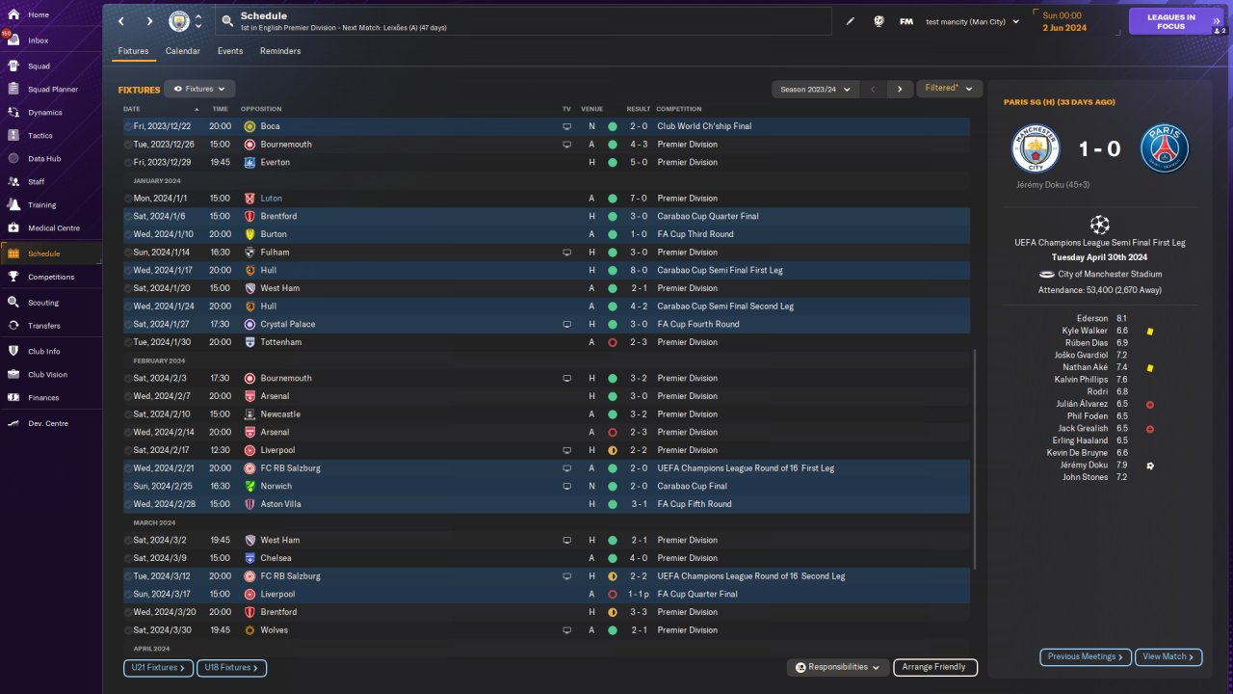The height and width of the screenshot is (694, 1233).
Task: Click the Arrange Friendly button
Action: [x=935, y=667]
